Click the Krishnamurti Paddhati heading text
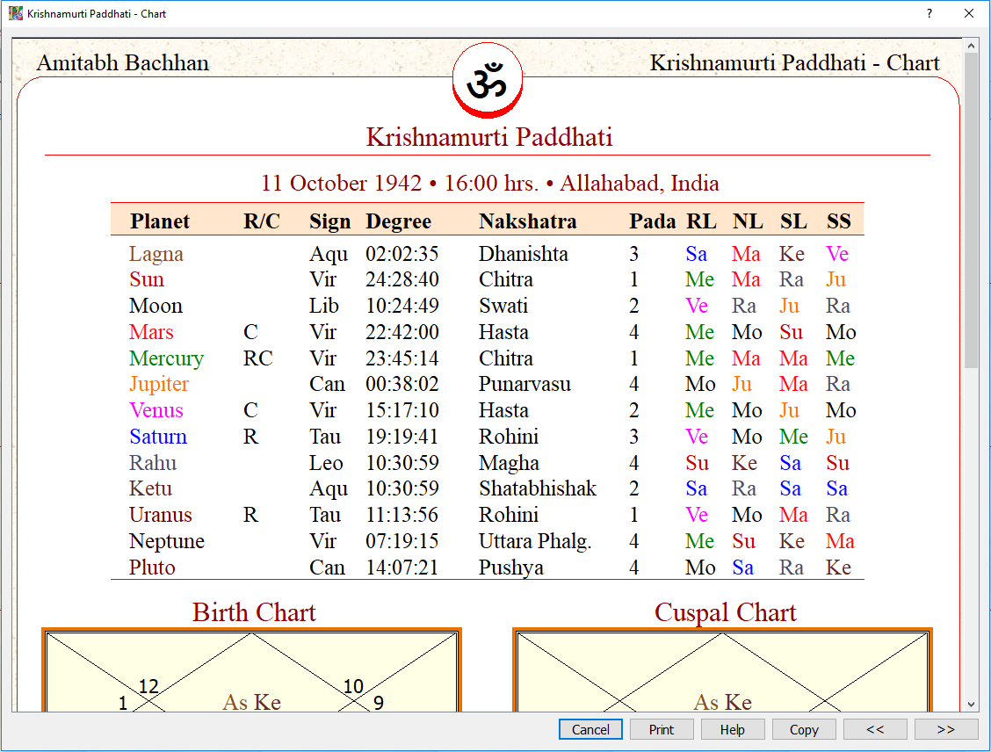Screen dimensions: 991x752 coord(488,136)
